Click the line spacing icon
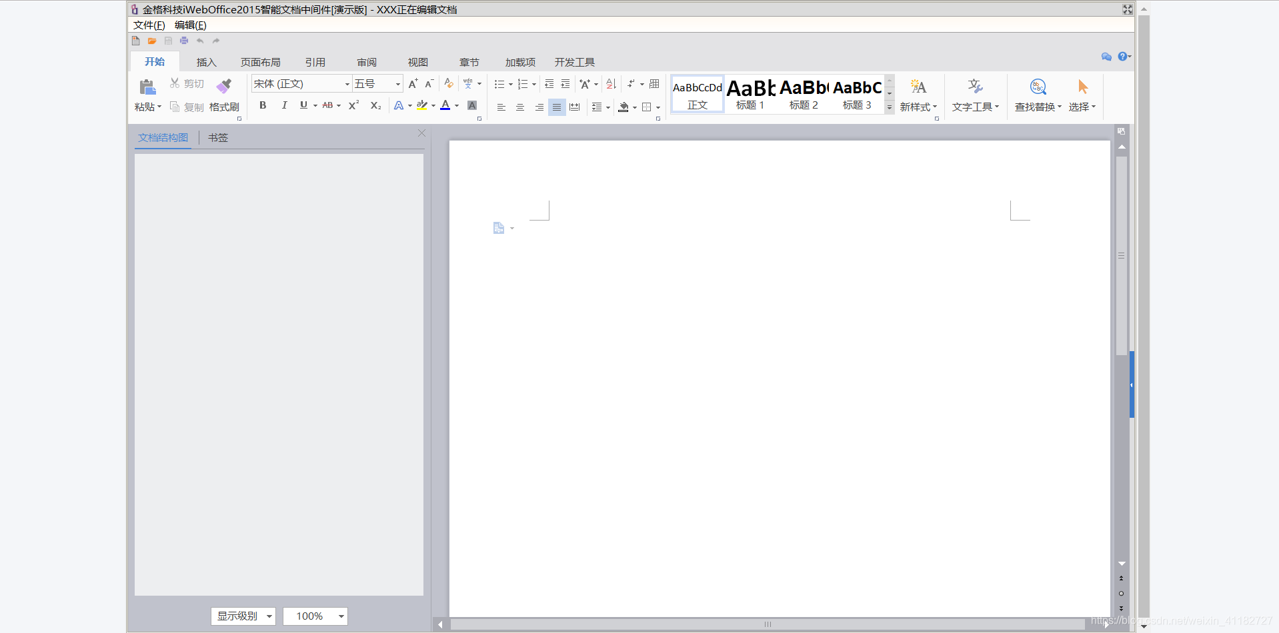1279x633 pixels. pyautogui.click(x=597, y=107)
